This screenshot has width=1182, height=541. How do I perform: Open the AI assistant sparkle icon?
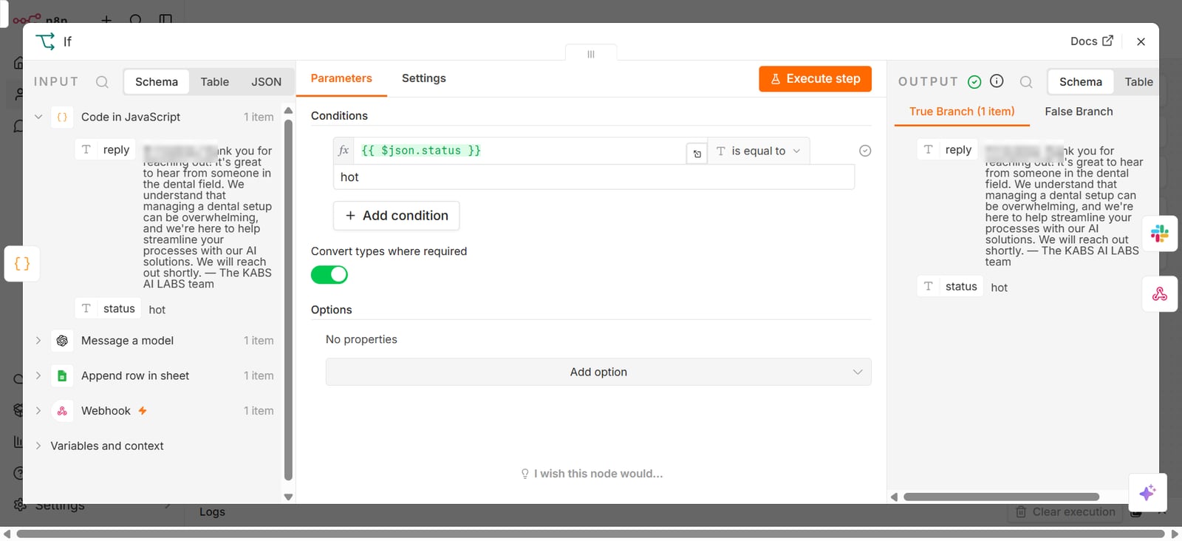point(1147,493)
